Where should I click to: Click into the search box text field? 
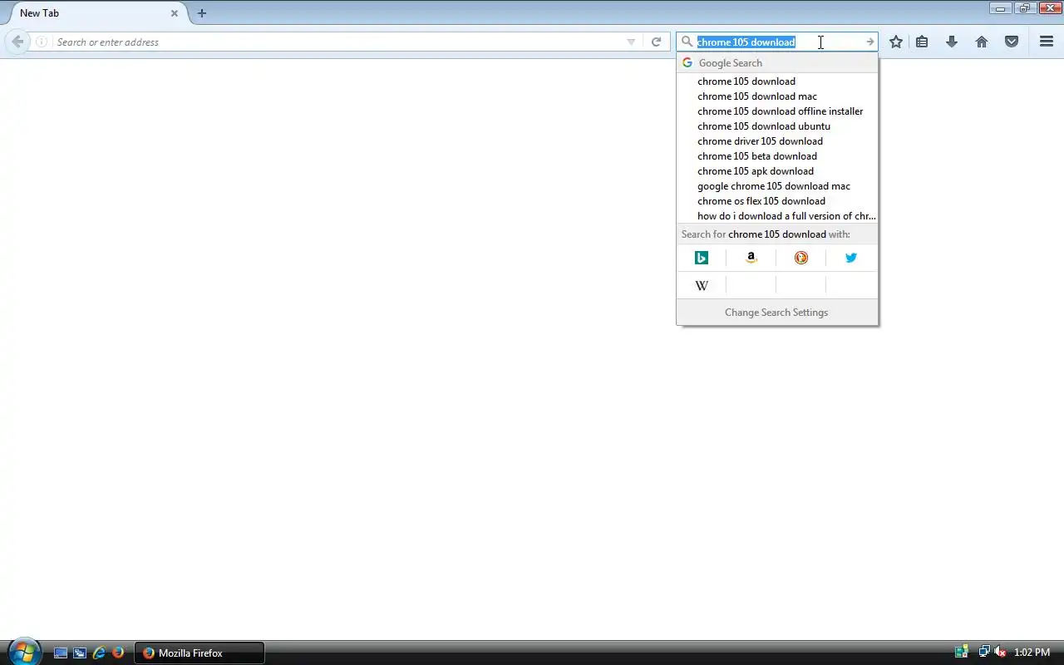[777, 42]
